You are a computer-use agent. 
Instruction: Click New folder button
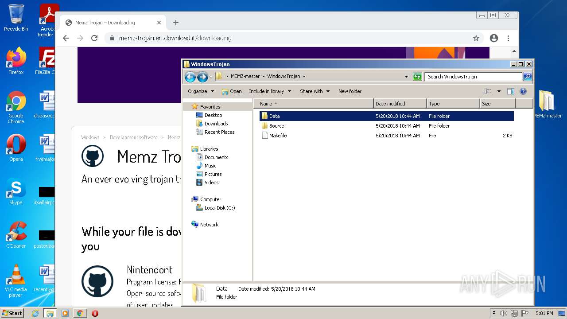(x=350, y=91)
